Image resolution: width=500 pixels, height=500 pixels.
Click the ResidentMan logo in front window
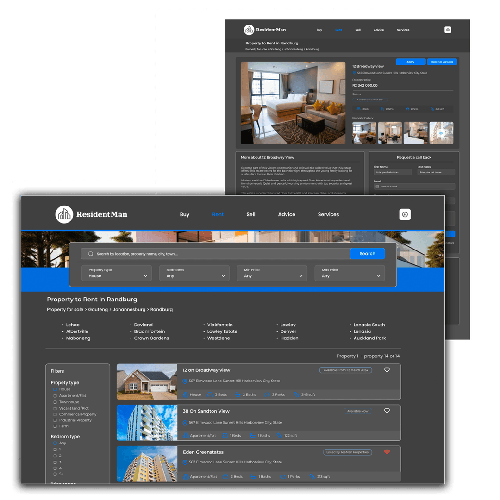pos(91,214)
